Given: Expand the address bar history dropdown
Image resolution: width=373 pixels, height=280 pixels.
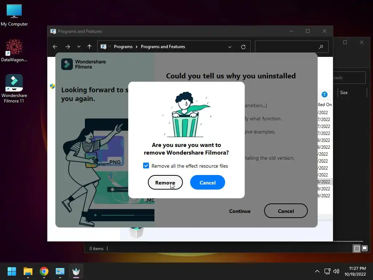Looking at the screenshot, I should pyautogui.click(x=230, y=47).
